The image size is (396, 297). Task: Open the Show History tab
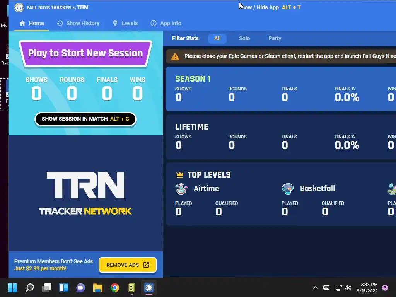[x=78, y=23]
